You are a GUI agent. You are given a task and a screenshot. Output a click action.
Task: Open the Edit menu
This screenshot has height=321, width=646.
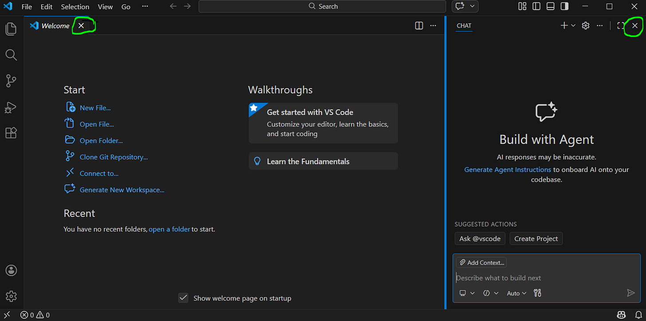click(47, 7)
